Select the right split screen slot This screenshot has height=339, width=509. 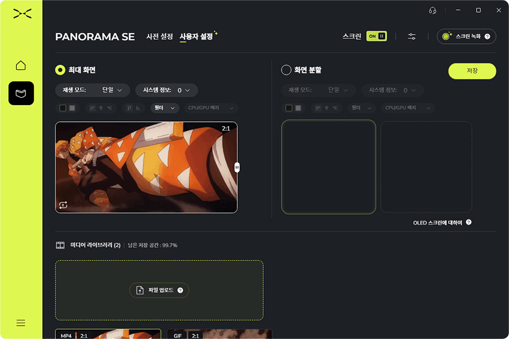(x=426, y=167)
